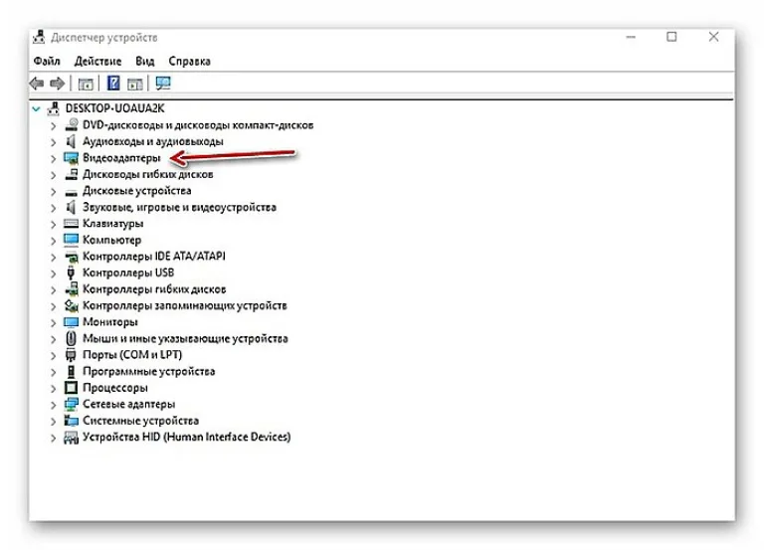Open the Файл menu
764x550 pixels.
pyautogui.click(x=47, y=61)
